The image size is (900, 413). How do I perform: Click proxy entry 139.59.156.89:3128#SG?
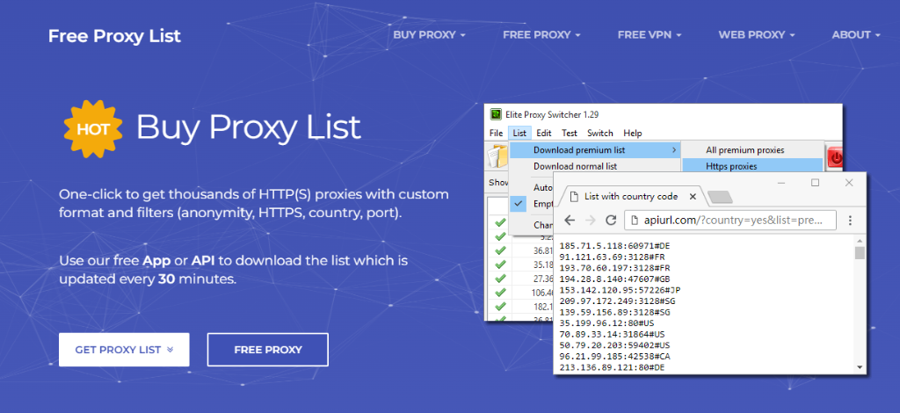click(614, 312)
